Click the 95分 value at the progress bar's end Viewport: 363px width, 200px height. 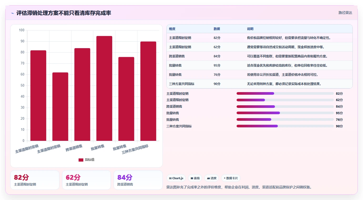[339, 113]
